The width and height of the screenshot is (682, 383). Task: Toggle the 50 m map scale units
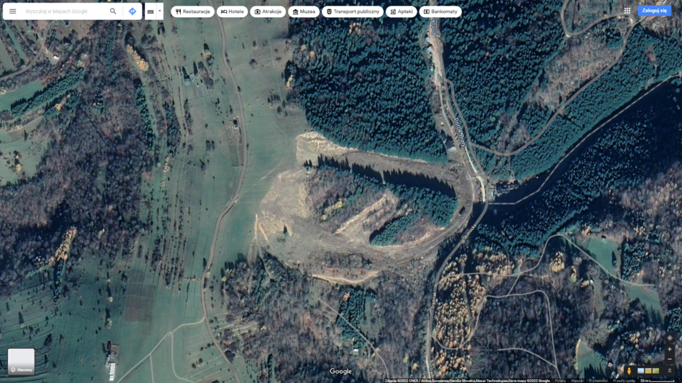[657, 381]
